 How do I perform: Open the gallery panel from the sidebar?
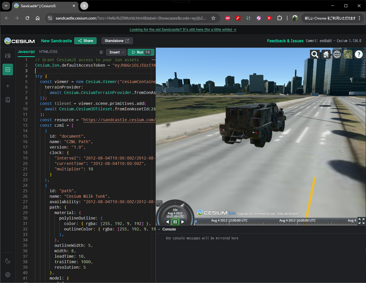pyautogui.click(x=7, y=56)
